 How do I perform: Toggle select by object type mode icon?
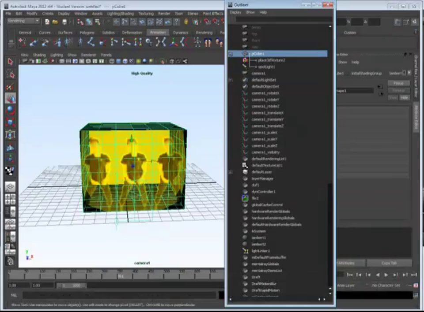pyautogui.click(x=89, y=22)
